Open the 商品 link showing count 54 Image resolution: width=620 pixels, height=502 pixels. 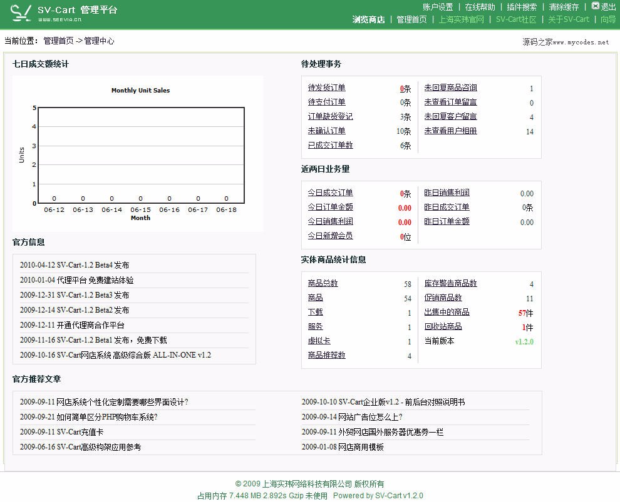[316, 298]
